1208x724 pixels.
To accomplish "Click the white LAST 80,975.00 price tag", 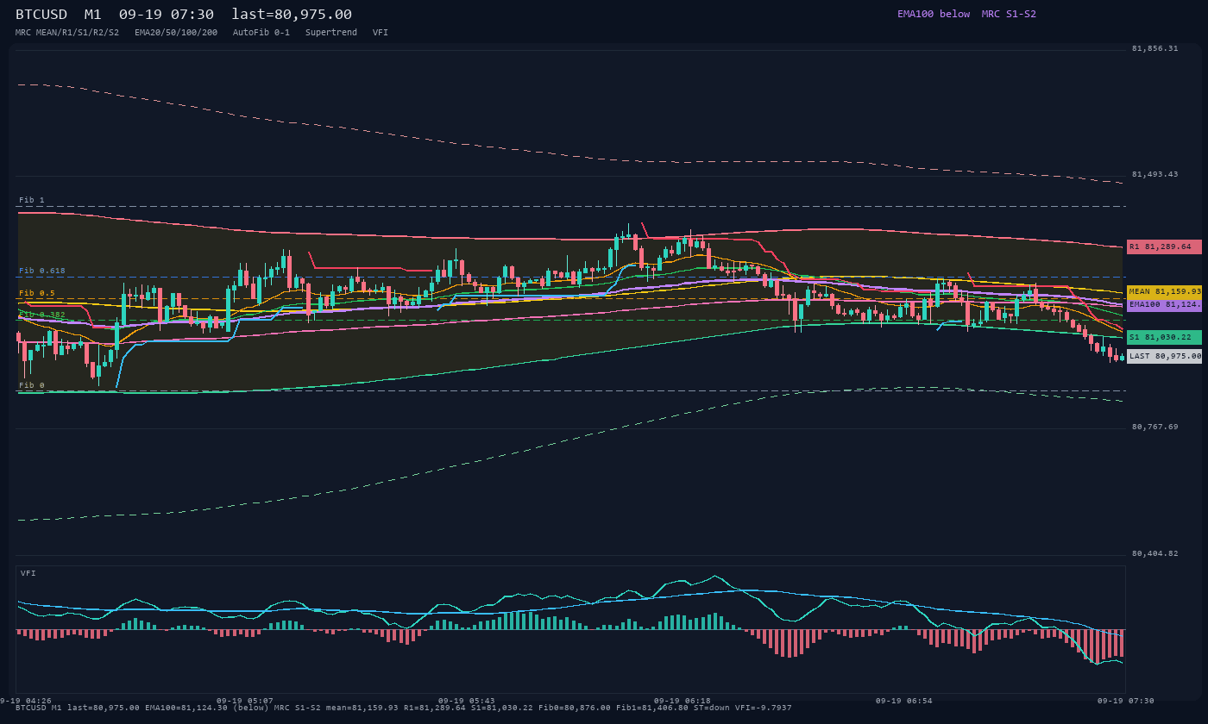I will [x=1164, y=356].
